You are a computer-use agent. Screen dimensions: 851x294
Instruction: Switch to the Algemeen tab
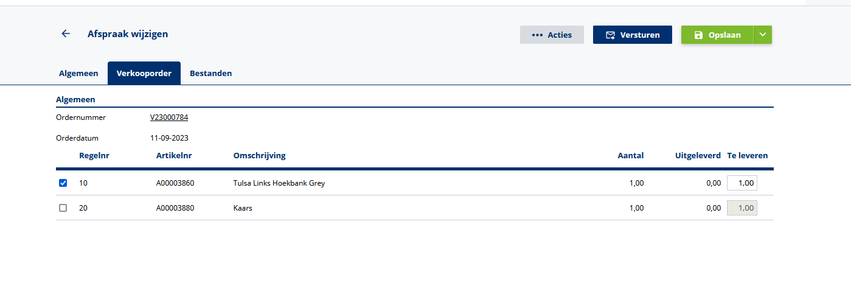coord(78,73)
